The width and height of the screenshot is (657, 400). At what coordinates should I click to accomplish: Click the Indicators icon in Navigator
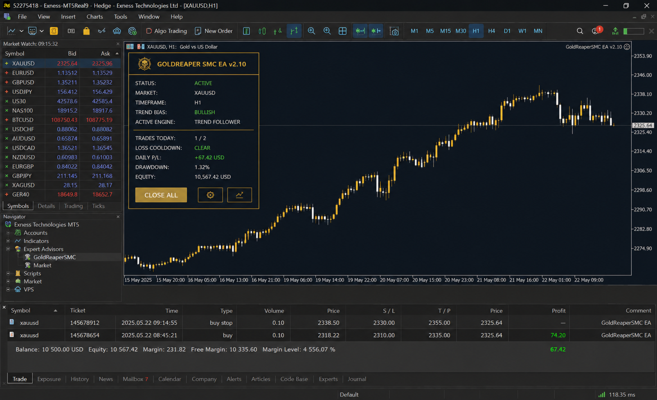[x=18, y=241]
